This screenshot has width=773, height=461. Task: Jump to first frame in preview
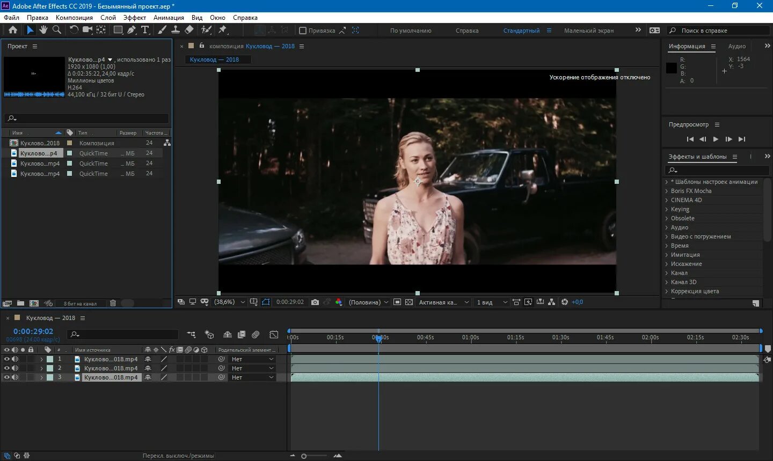[690, 139]
